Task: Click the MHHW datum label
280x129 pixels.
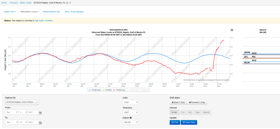Action: [247, 52]
